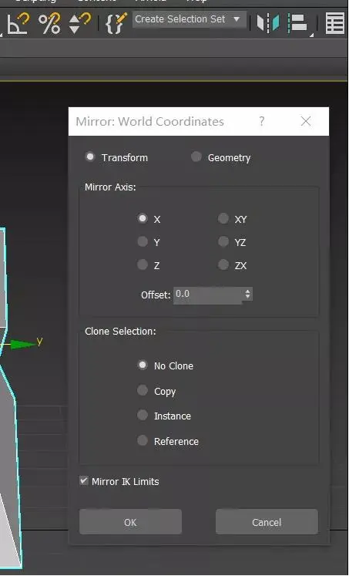
Task: Open the Scene Explorer toggle icon
Action: [334, 24]
